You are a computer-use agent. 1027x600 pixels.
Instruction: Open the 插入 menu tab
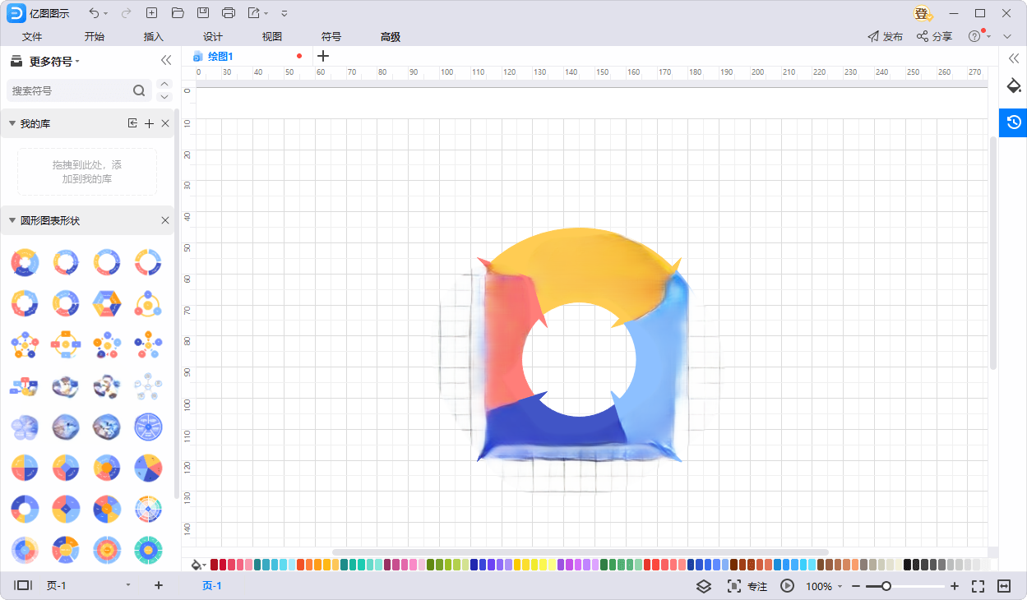(154, 37)
